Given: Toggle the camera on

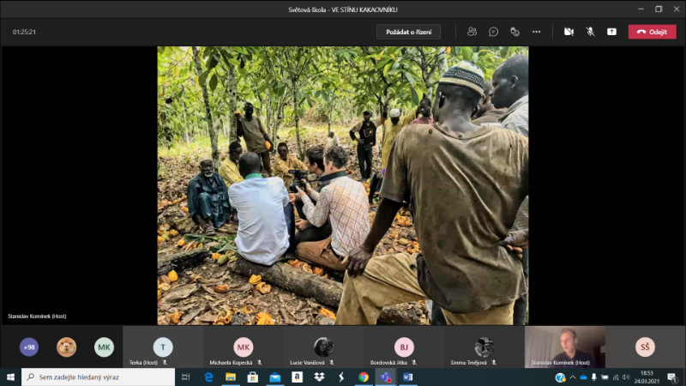Looking at the screenshot, I should tap(569, 32).
